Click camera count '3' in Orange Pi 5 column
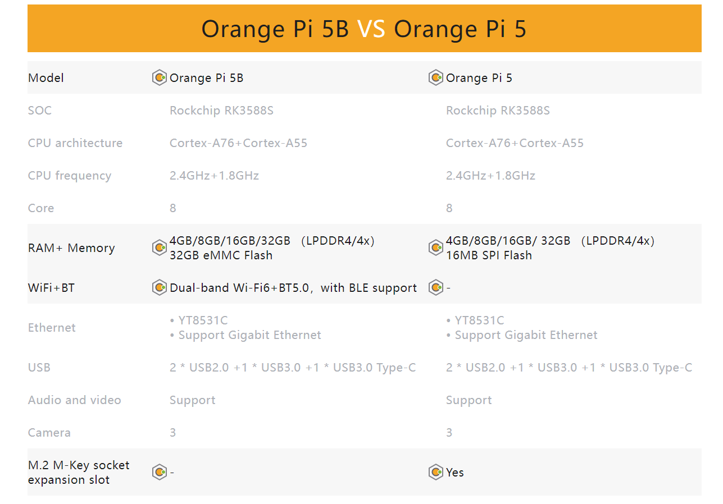 tap(449, 432)
